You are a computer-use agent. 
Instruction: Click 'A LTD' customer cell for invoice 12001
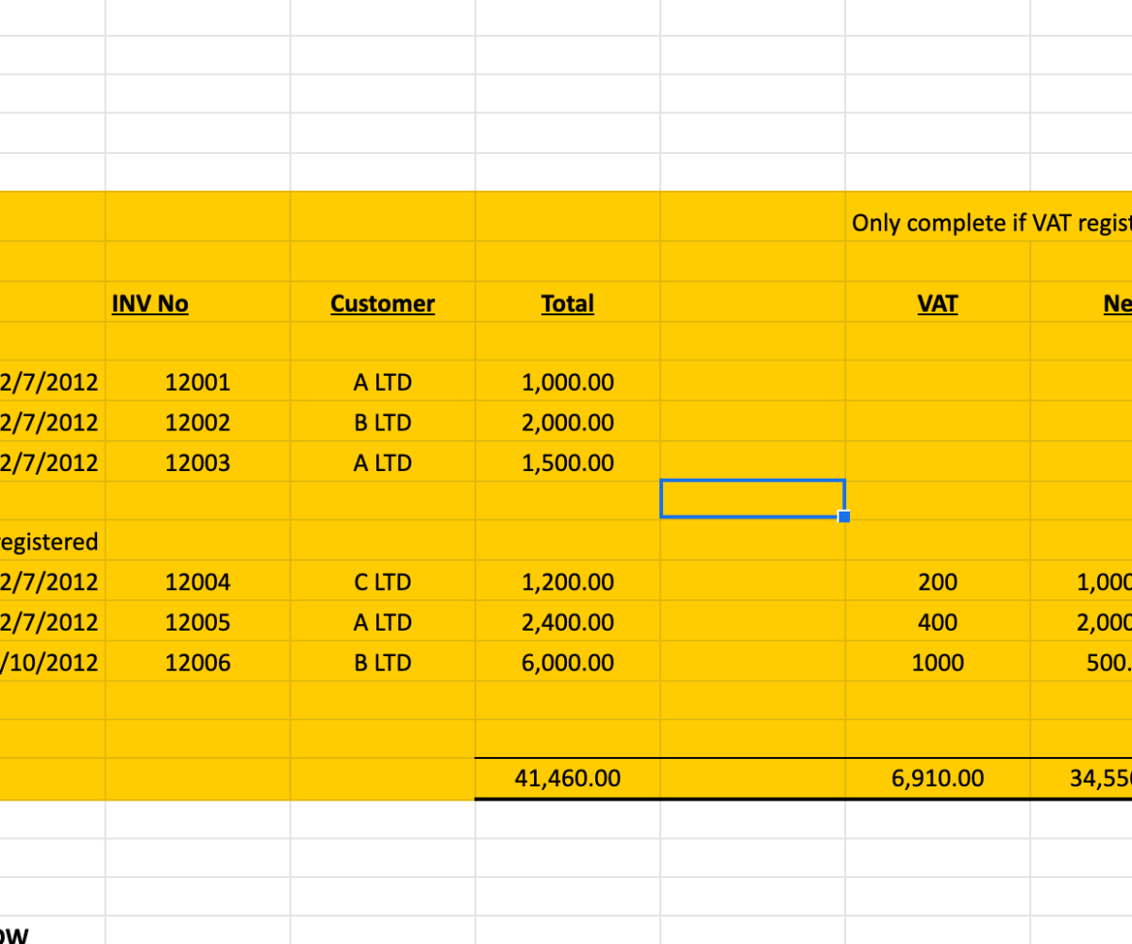tap(382, 382)
